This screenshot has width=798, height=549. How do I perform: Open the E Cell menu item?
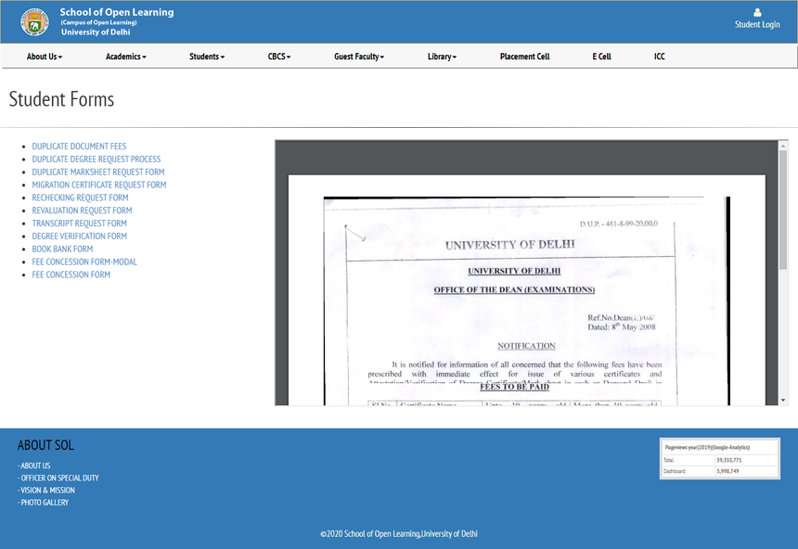point(601,57)
